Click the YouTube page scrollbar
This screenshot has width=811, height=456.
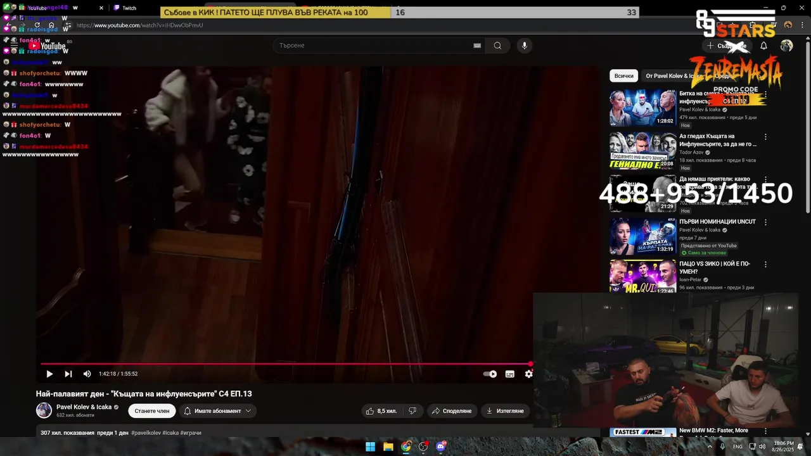coord(807,127)
